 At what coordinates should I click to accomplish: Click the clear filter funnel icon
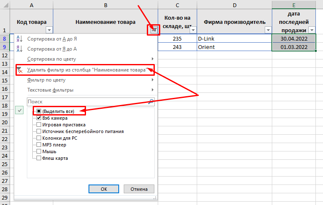click(20, 70)
